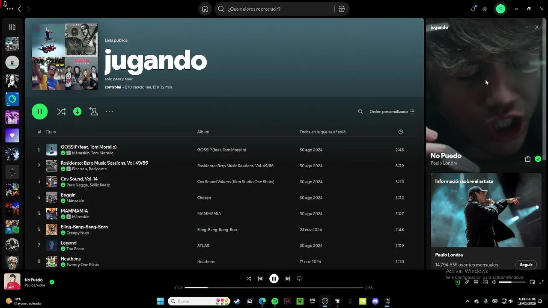548x308 pixels.
Task: Enter full screen mode
Action: click(x=542, y=282)
